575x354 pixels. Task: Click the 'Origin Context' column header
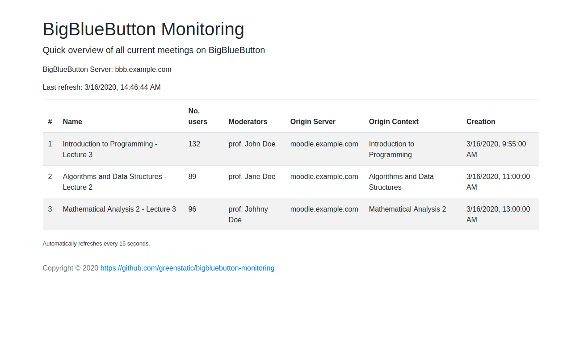coord(394,121)
